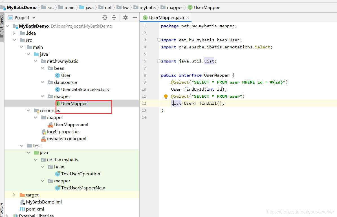337x217 pixels.
Task: Click java in breadcrumb bar
Action: tap(90, 8)
